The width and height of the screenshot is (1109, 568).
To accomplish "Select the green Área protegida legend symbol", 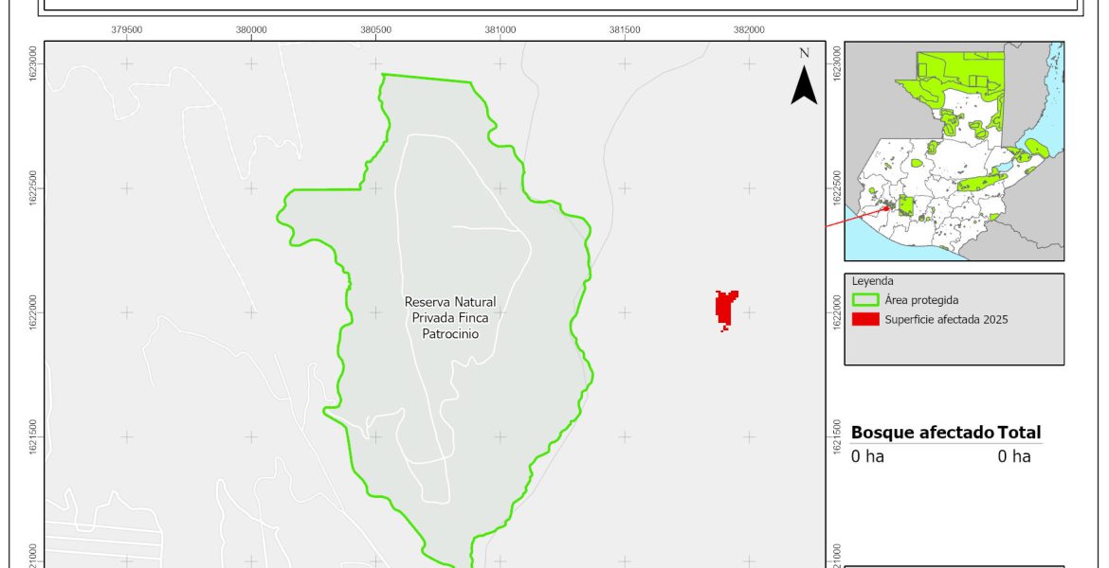I will tap(864, 299).
